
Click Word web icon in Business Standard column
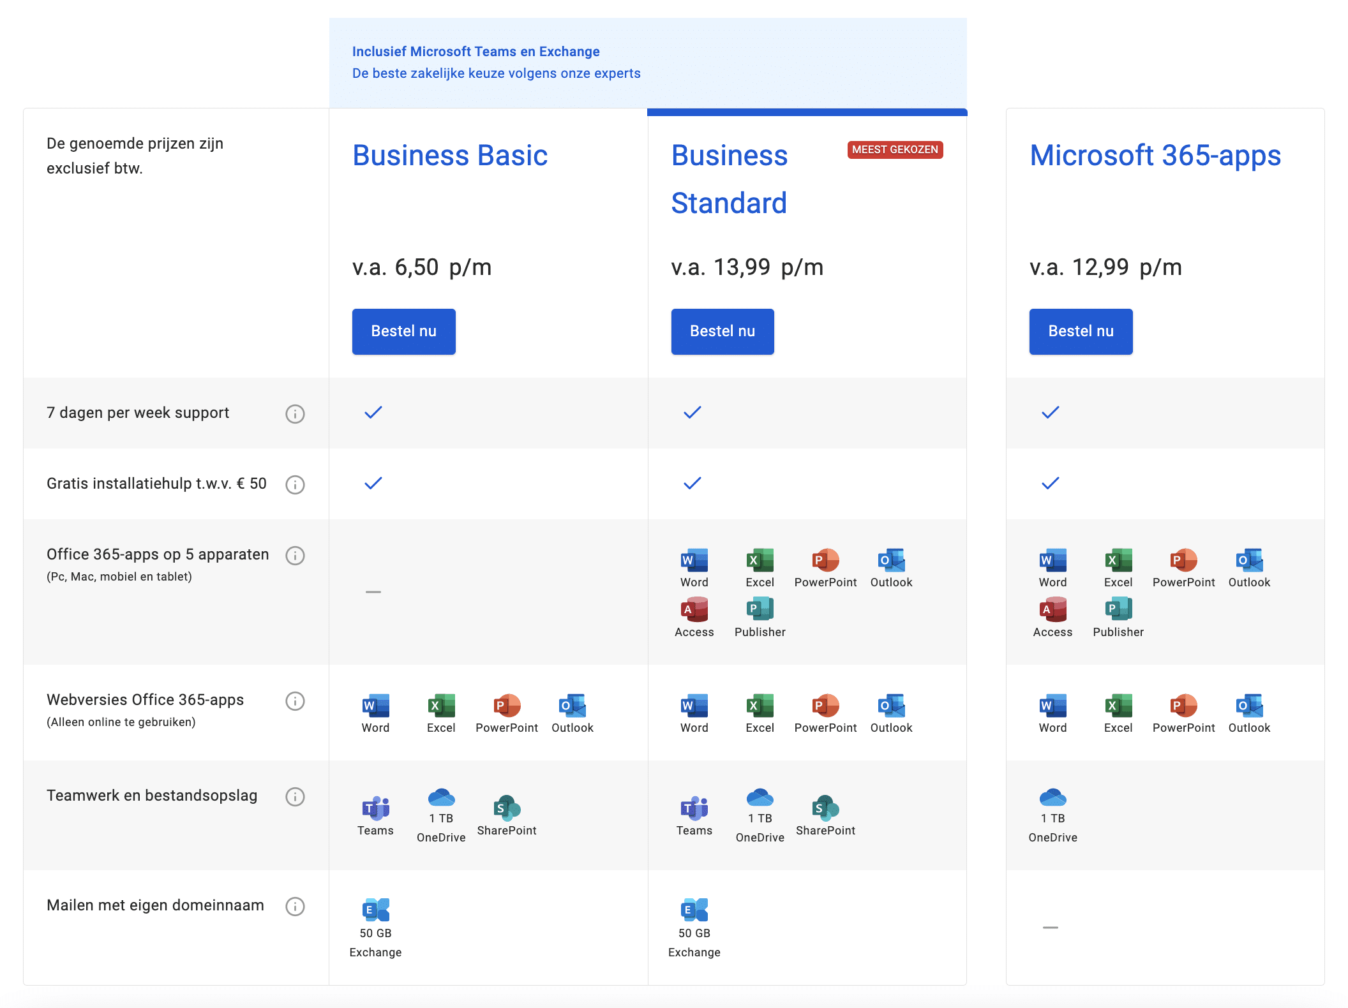pos(694,706)
